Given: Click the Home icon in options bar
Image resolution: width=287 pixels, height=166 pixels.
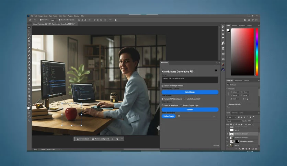Looking at the screenshot, I should (30, 20).
